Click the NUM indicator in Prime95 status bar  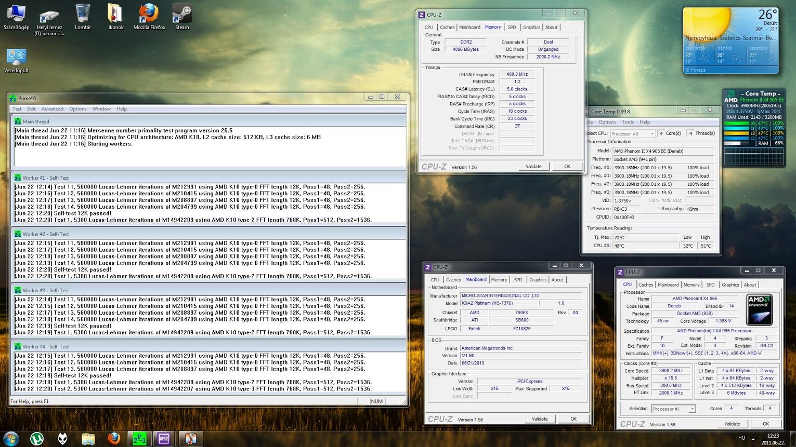pyautogui.click(x=377, y=401)
